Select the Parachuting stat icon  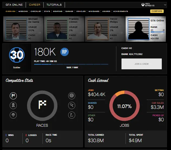[x=14, y=115]
